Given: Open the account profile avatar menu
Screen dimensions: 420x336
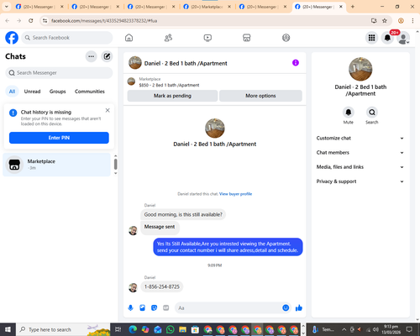Looking at the screenshot, I should pyautogui.click(x=403, y=39).
